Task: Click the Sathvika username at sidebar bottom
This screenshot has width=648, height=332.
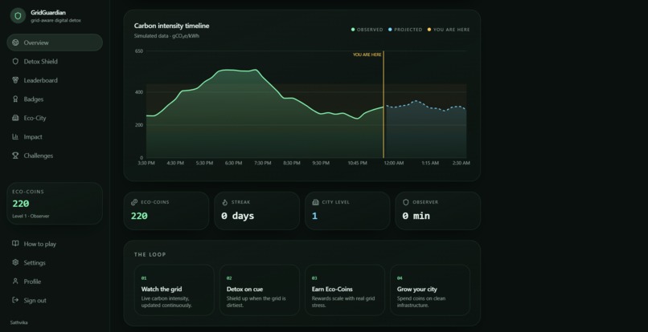Action: pos(19,322)
